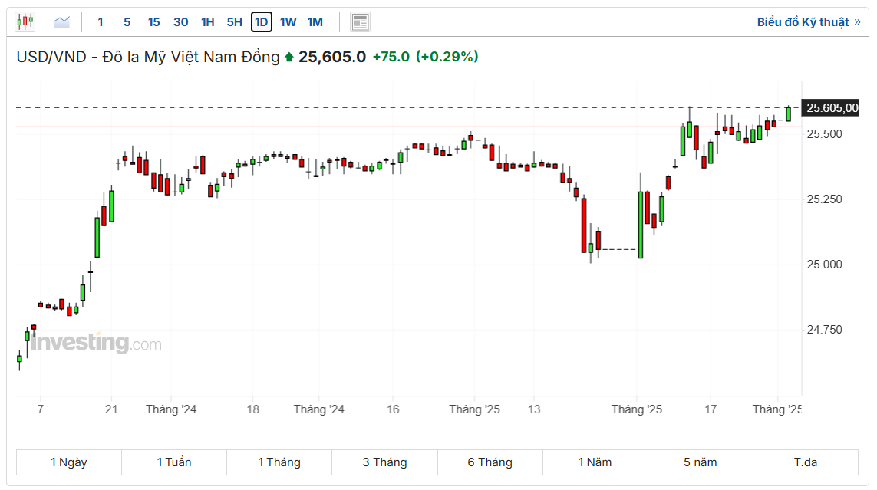Select the 1 Tuần range tab
This screenshot has height=490, width=877.
[x=174, y=462]
